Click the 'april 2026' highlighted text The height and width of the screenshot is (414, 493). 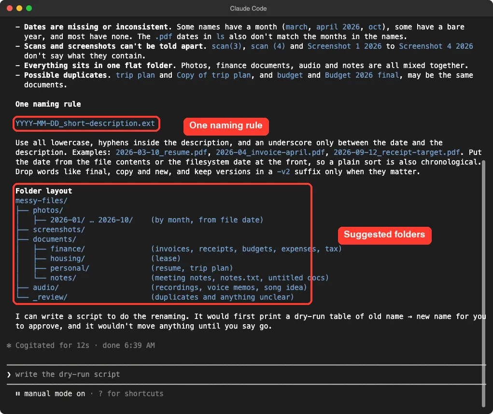(x=338, y=27)
